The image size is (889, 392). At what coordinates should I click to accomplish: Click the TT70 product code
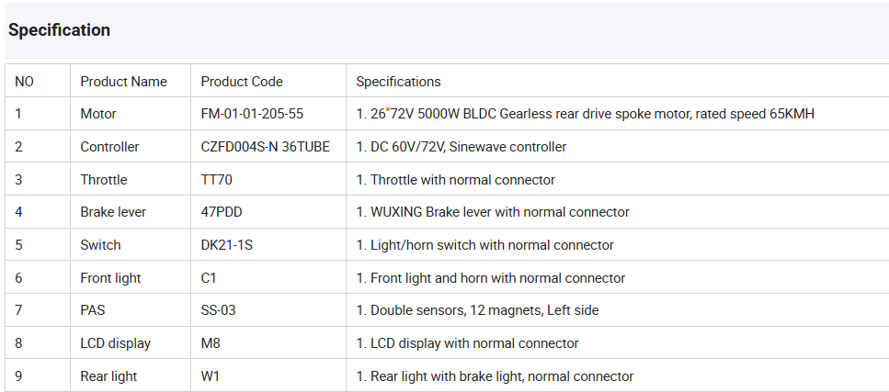(217, 180)
